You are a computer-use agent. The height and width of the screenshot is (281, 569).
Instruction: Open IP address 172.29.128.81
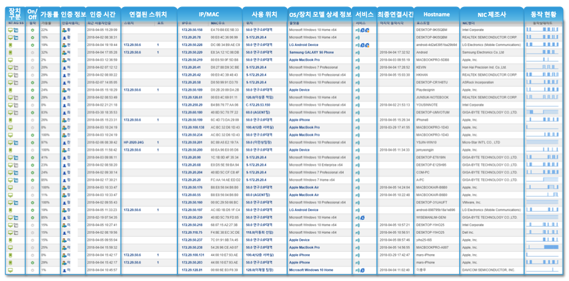pos(192,270)
